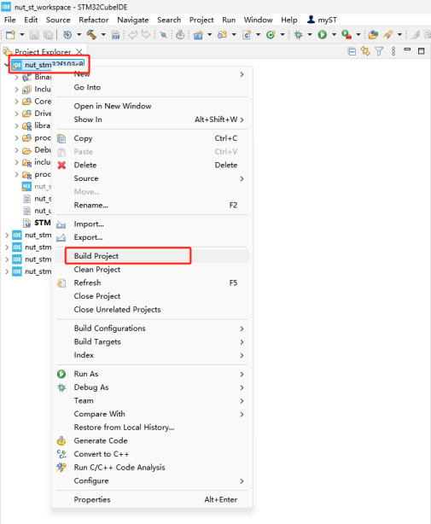The image size is (431, 524).
Task: Open the Debug As submenu
Action: [x=152, y=387]
